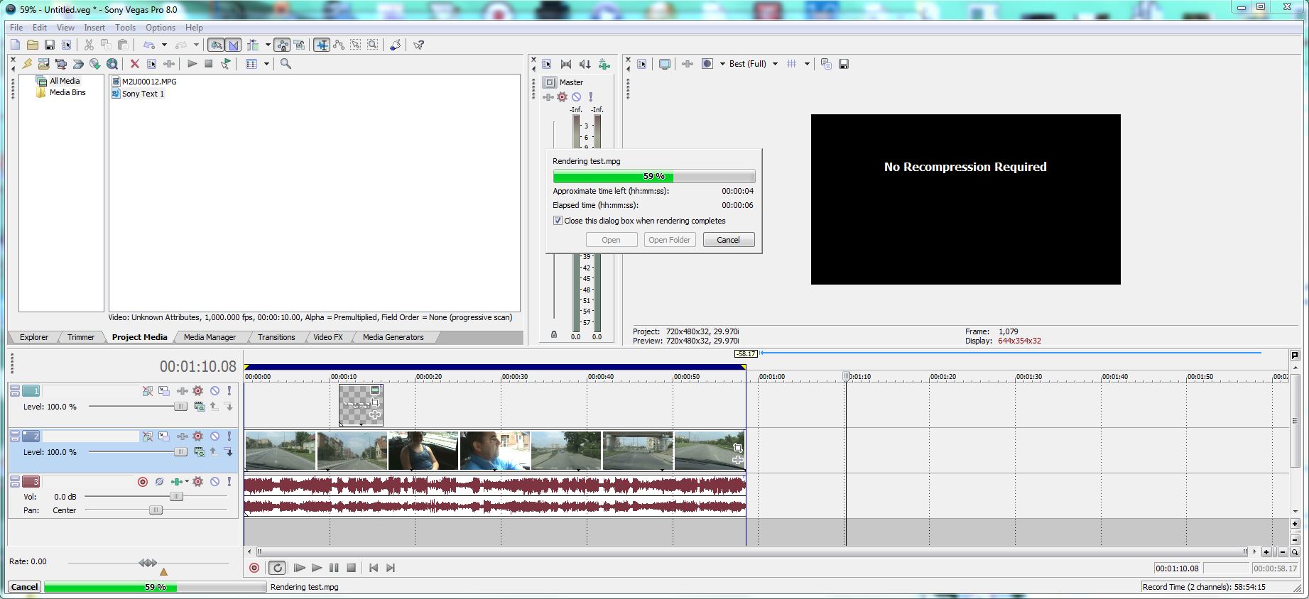Switch to the Media Generators tab
The height and width of the screenshot is (599, 1309).
393,337
